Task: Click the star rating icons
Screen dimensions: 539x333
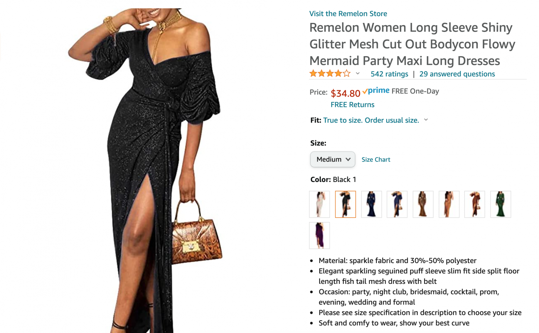Action: click(330, 74)
